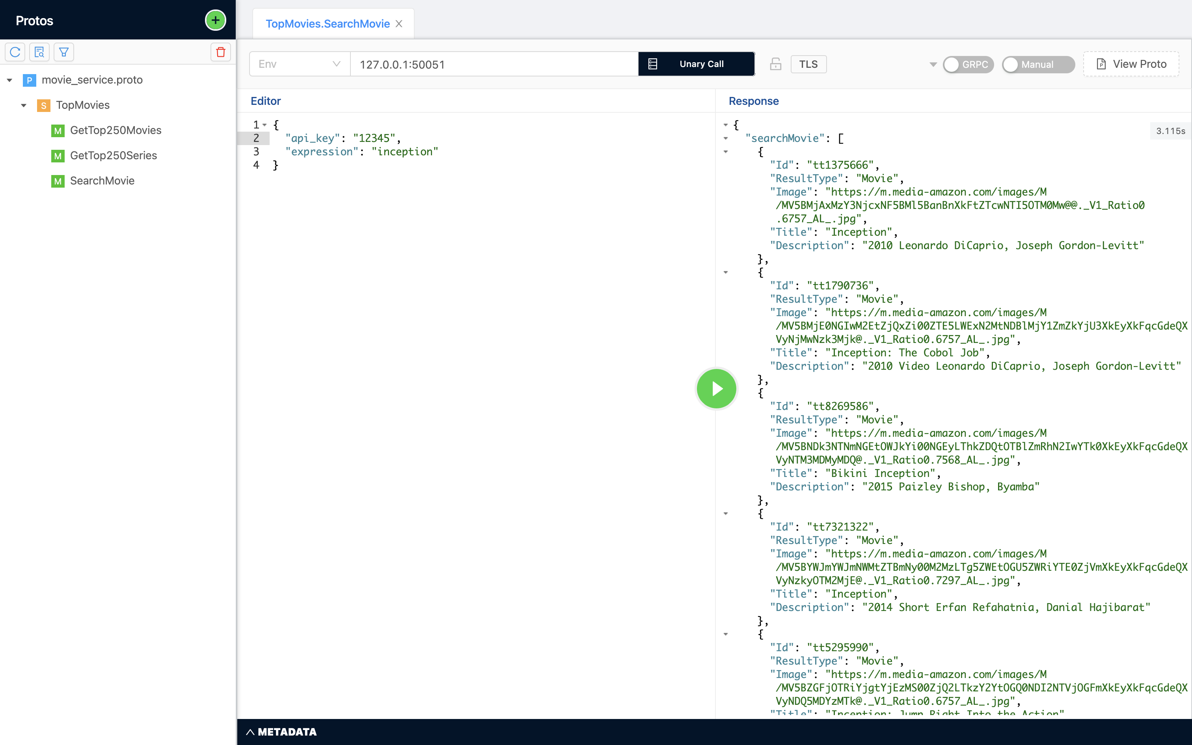Click the green add proto plus button
The height and width of the screenshot is (745, 1192).
[x=215, y=20]
